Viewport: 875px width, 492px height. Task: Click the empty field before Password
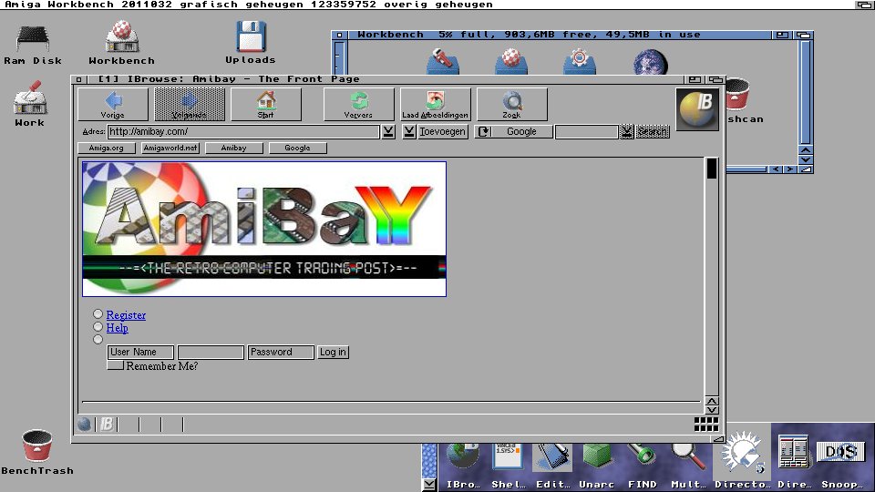tap(211, 352)
